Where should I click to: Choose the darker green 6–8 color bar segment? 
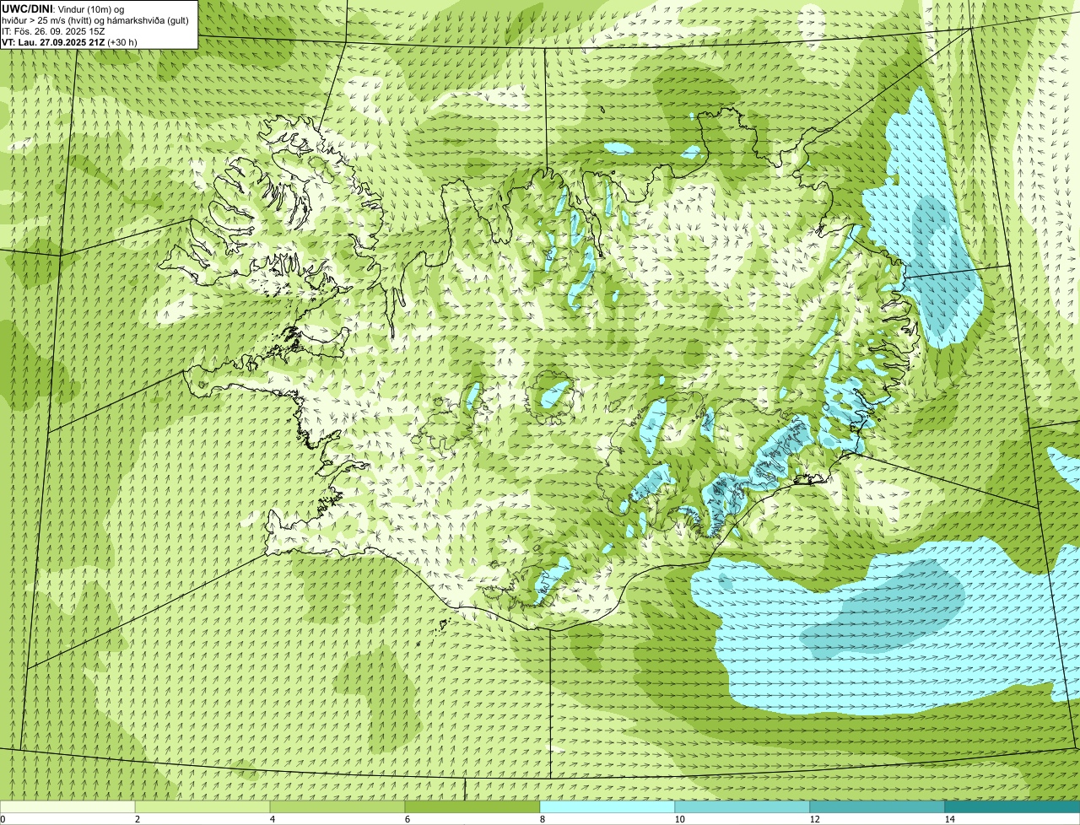click(x=472, y=806)
